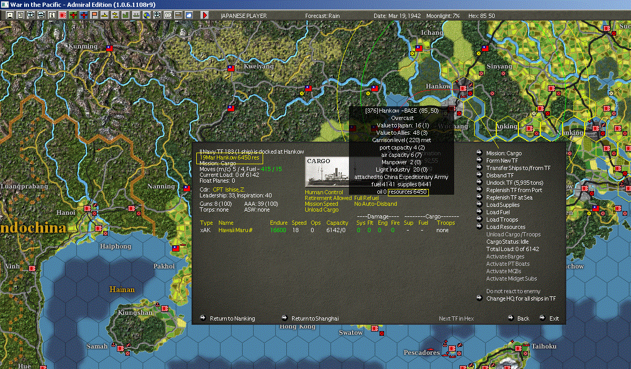Select the Kunming Chinese flag base marker
631x369 pixels.
[x=109, y=48]
